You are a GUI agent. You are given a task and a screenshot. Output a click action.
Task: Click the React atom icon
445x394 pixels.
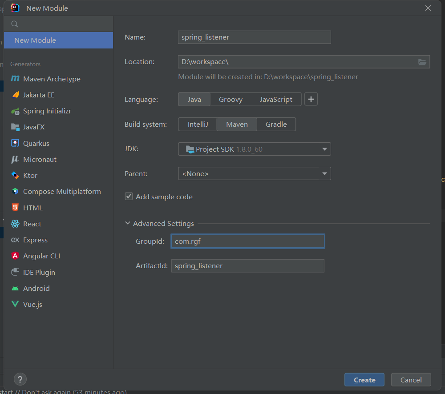tap(15, 224)
